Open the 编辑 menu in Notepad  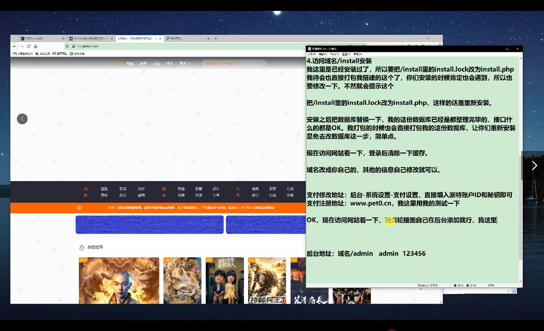[x=323, y=54]
